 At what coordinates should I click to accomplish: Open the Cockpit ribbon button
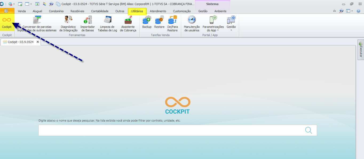point(7,22)
